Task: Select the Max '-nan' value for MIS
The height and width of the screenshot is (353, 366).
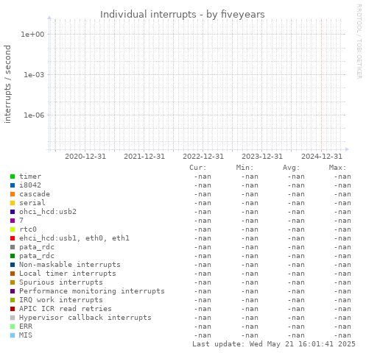Action: 342,335
